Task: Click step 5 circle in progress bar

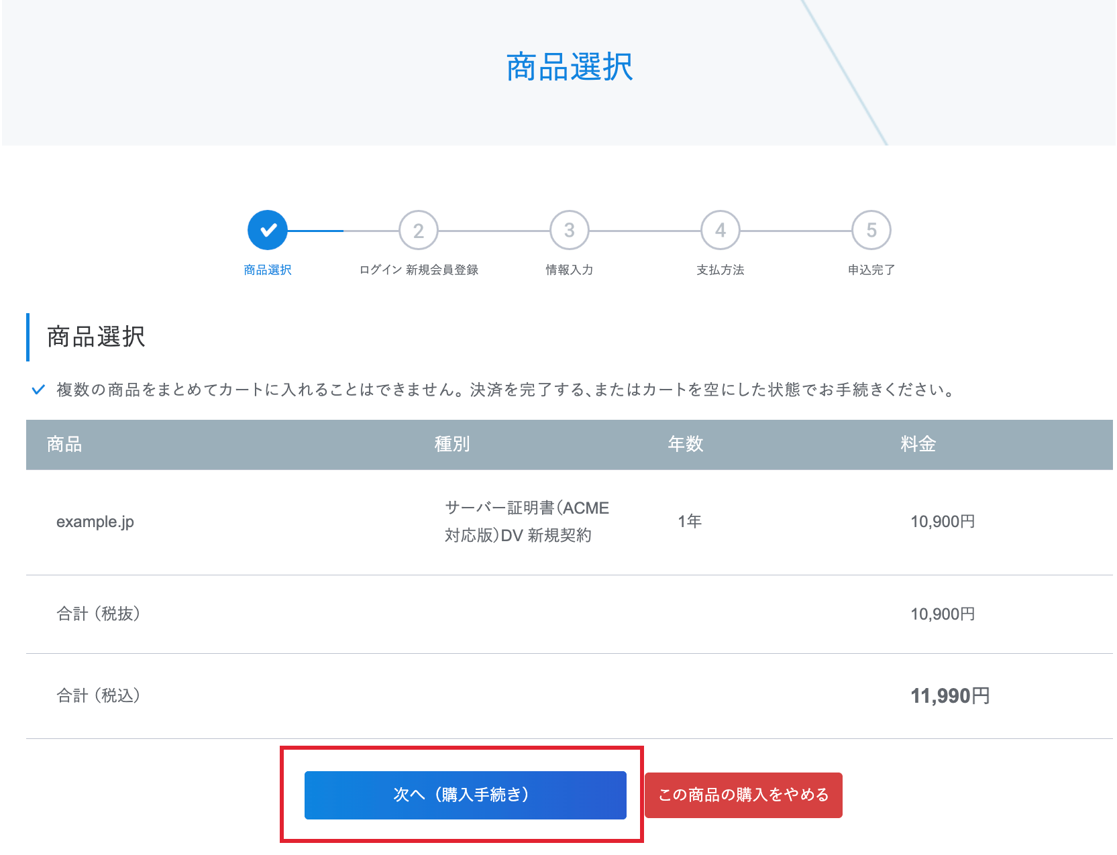Action: (x=871, y=230)
